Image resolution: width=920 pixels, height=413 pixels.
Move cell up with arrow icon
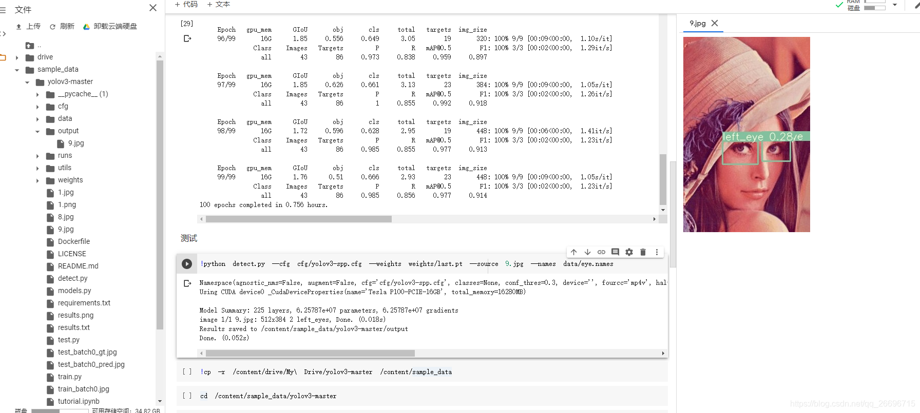(x=574, y=252)
